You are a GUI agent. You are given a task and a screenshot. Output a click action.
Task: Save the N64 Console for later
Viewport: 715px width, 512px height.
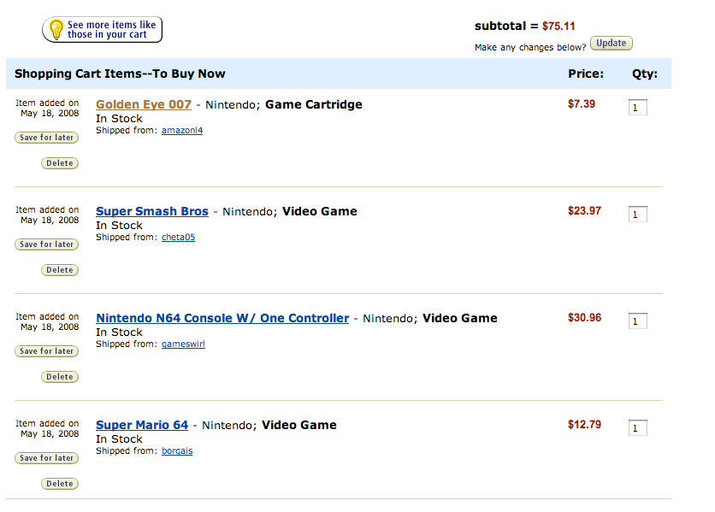[46, 351]
